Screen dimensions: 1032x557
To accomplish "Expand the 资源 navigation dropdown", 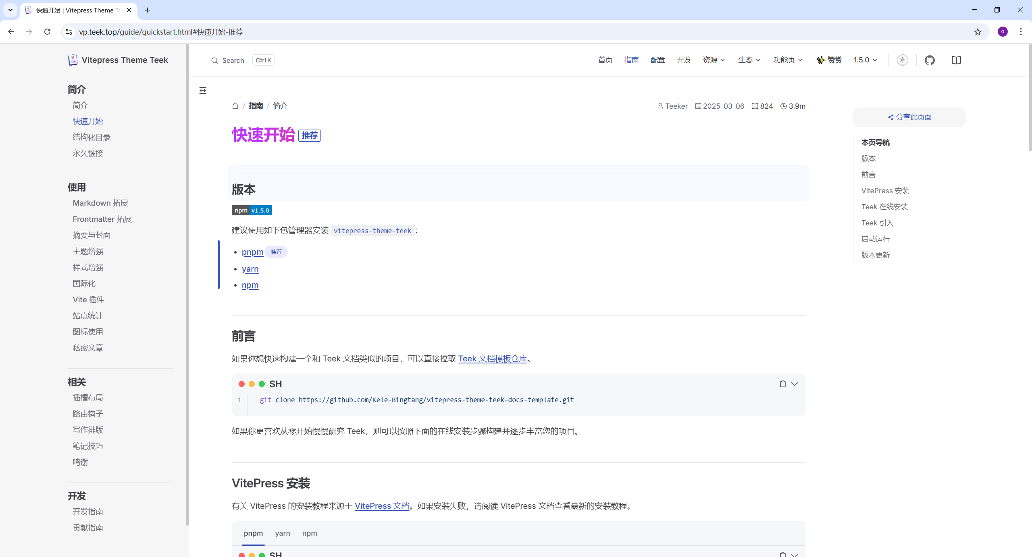I will coord(714,60).
